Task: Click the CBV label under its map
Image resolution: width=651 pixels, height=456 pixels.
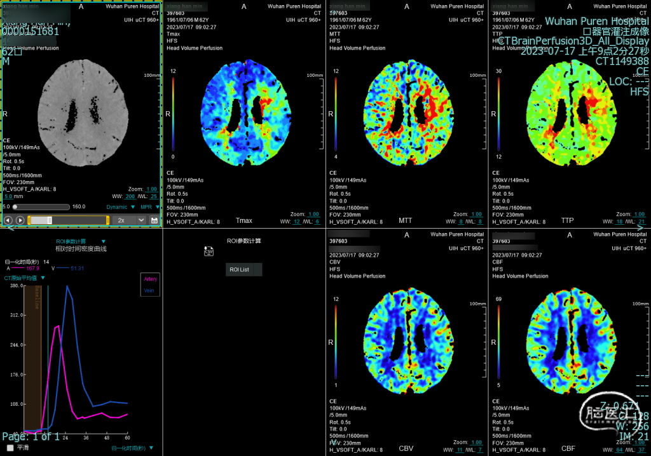Action: point(406,448)
